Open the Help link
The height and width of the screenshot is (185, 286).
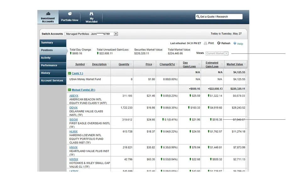click(x=240, y=44)
